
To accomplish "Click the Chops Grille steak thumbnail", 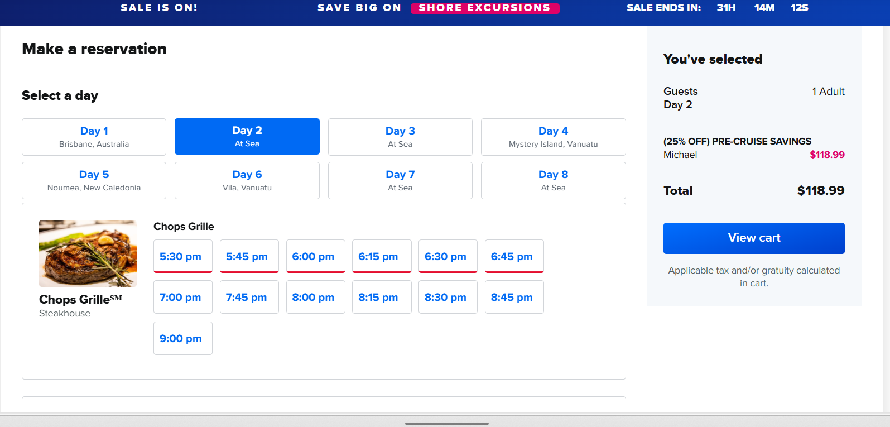I will click(88, 253).
